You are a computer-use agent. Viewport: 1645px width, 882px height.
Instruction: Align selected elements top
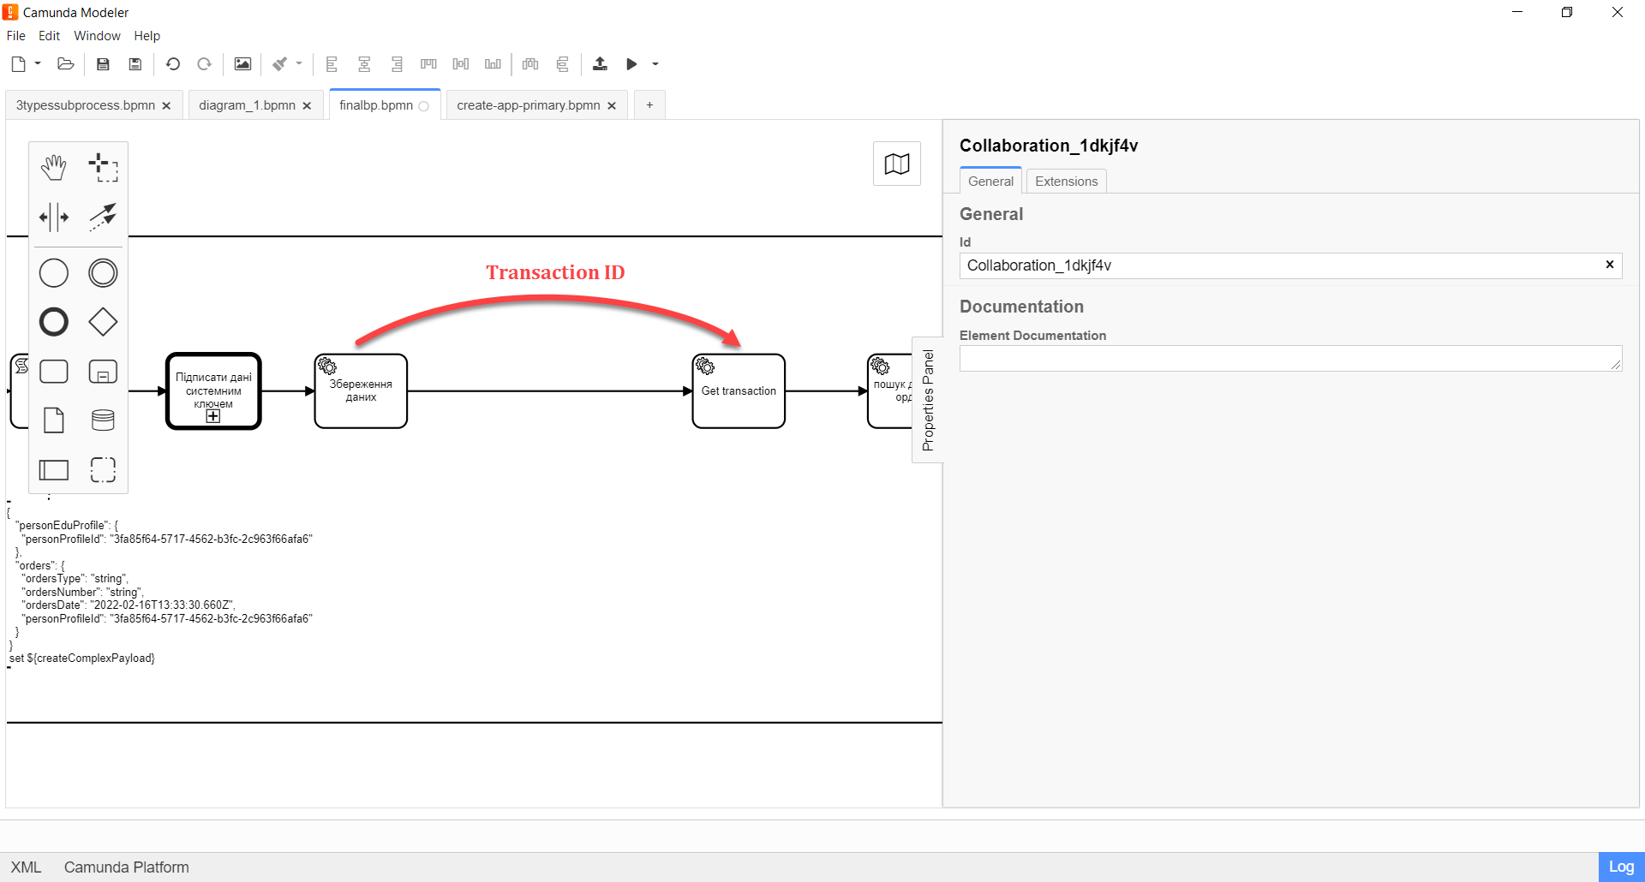coord(428,64)
